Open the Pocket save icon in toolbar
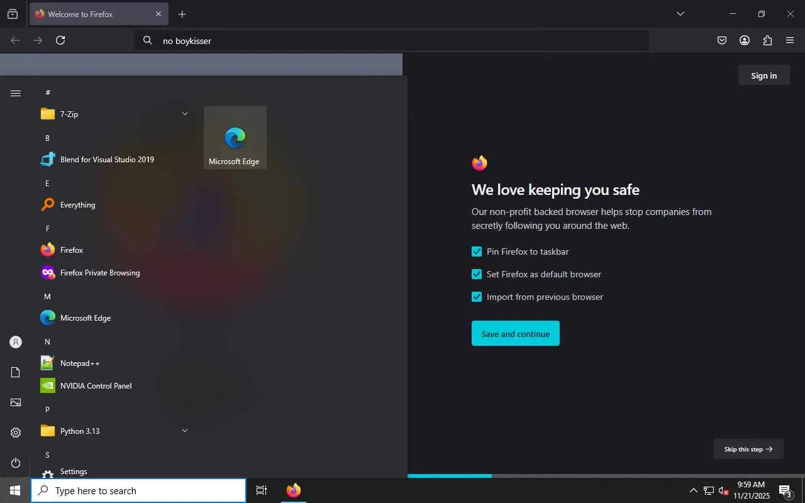The image size is (805, 503). pyautogui.click(x=722, y=40)
